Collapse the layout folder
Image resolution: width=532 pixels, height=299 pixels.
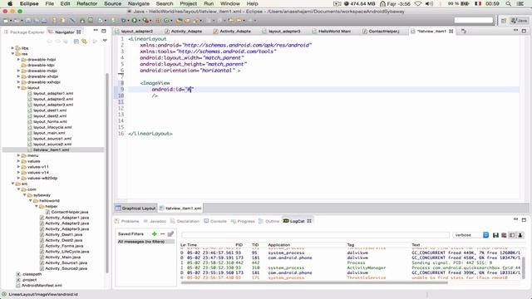coord(18,87)
